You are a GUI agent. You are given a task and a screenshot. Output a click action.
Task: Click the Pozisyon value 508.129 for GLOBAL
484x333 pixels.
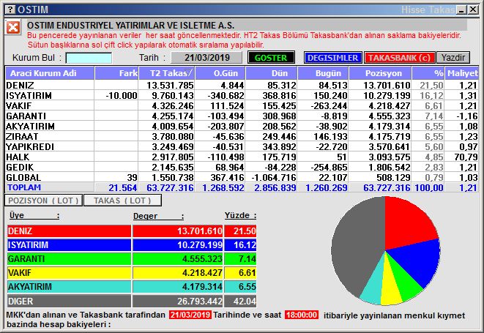pyautogui.click(x=393, y=177)
